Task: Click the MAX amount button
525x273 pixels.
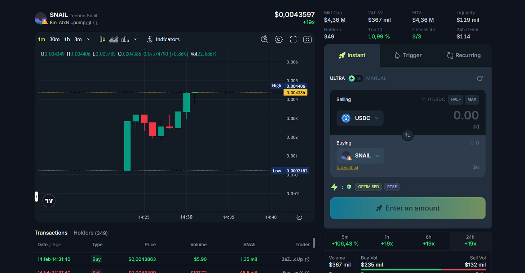Action: [472, 99]
